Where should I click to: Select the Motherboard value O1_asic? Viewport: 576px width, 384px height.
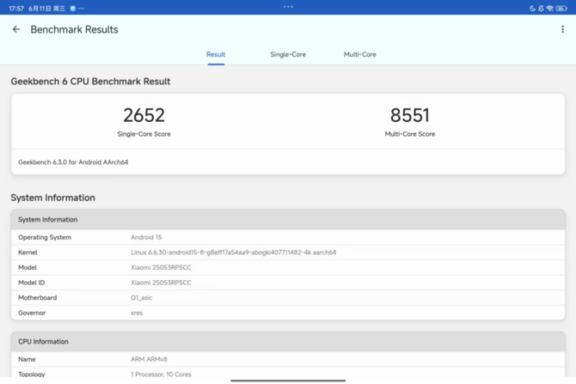pos(142,298)
